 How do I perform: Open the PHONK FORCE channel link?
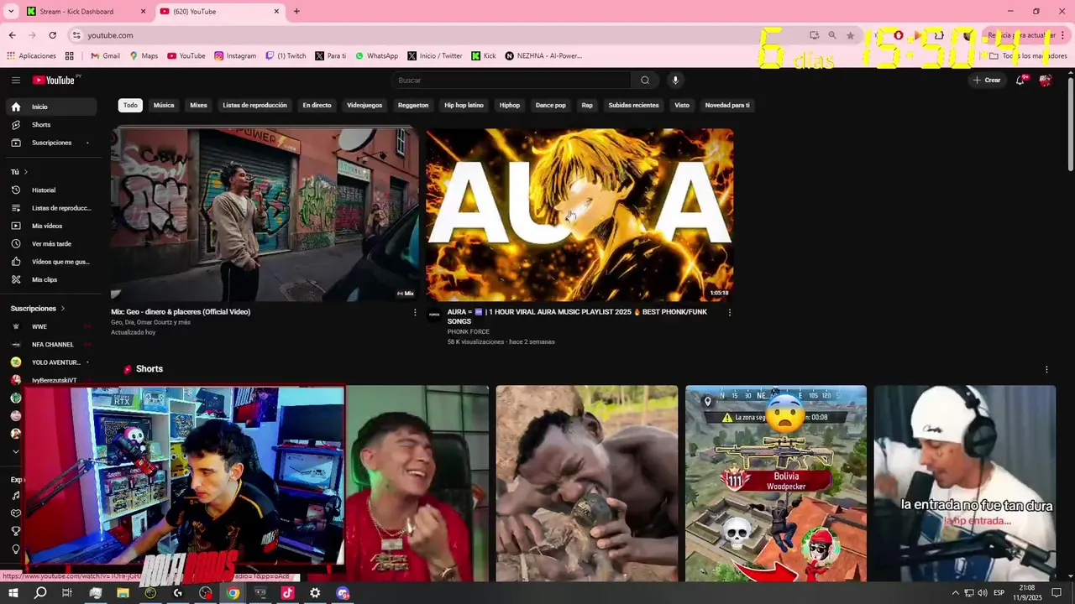pyautogui.click(x=468, y=331)
